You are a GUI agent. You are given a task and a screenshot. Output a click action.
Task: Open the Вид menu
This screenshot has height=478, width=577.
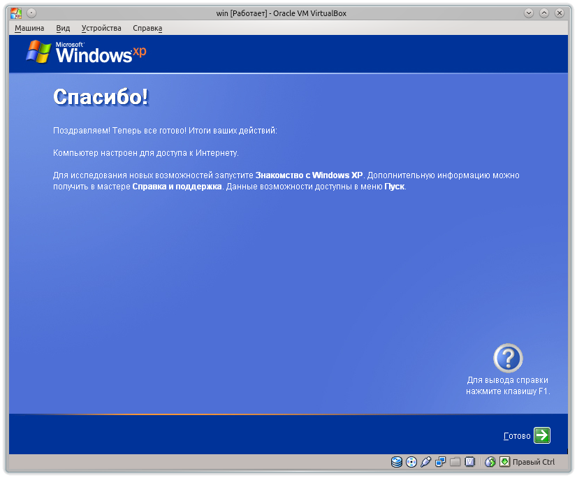click(63, 28)
